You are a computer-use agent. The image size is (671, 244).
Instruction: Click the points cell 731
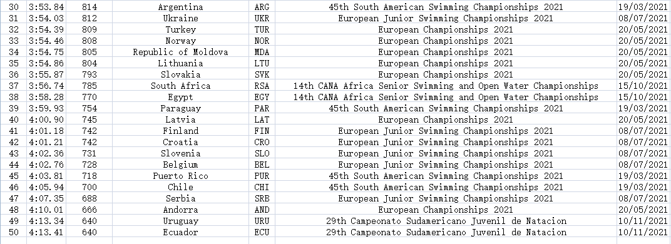[x=90, y=153]
